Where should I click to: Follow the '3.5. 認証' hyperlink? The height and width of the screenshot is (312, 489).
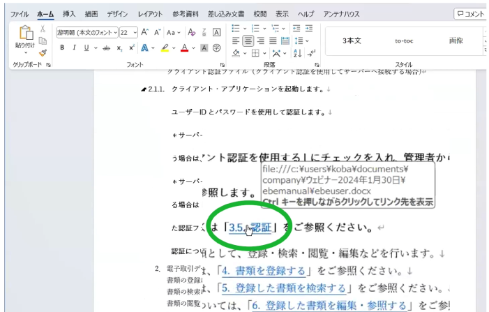[250, 227]
